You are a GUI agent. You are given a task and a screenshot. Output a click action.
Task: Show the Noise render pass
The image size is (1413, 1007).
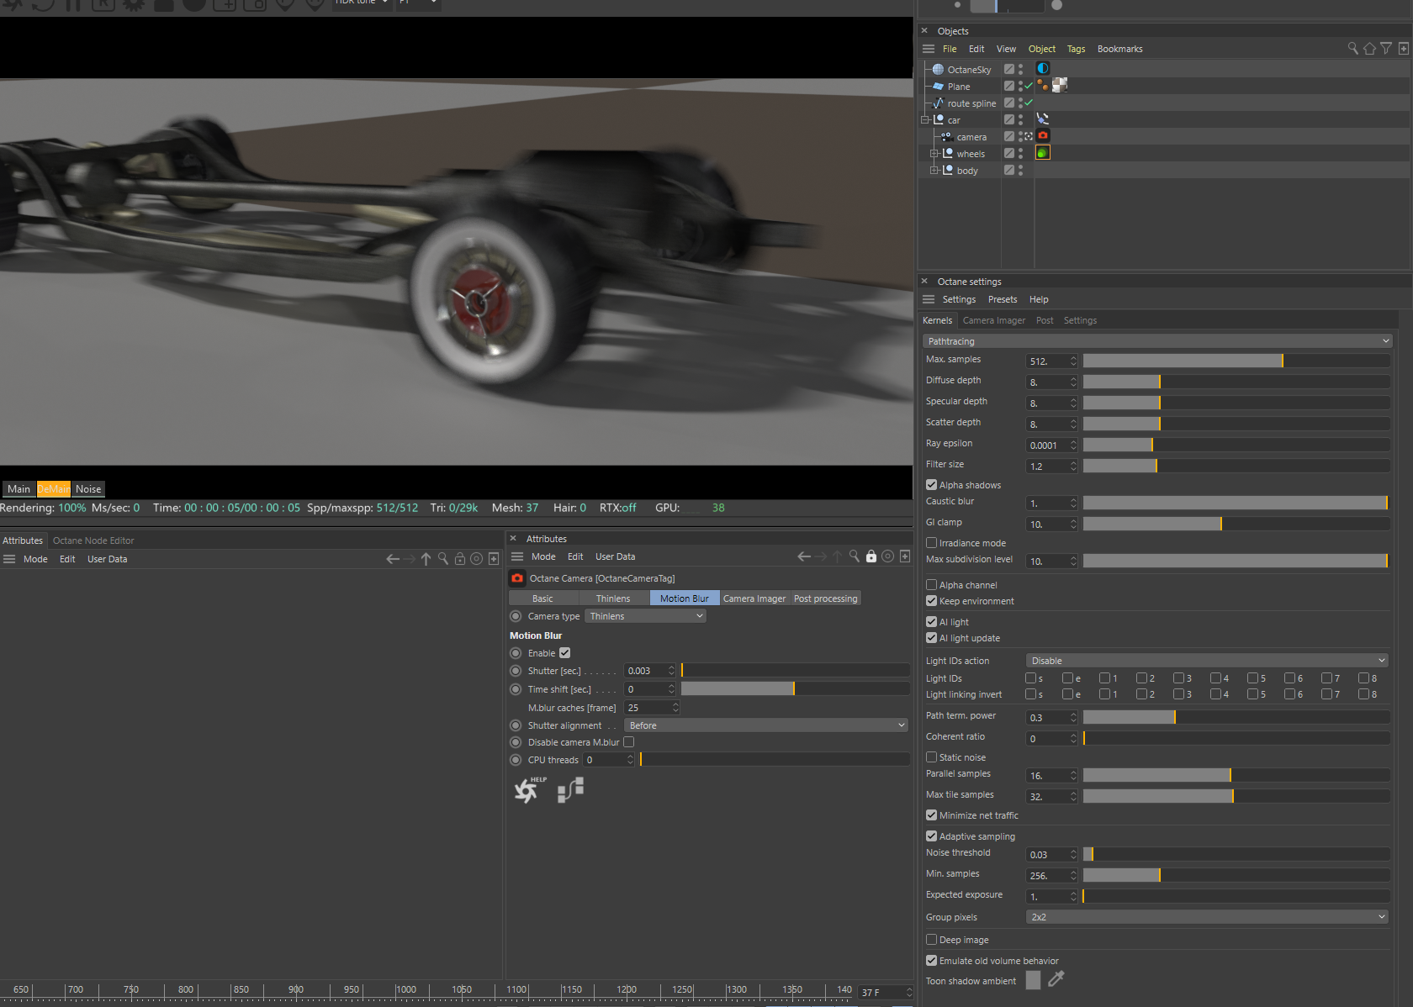coord(88,489)
